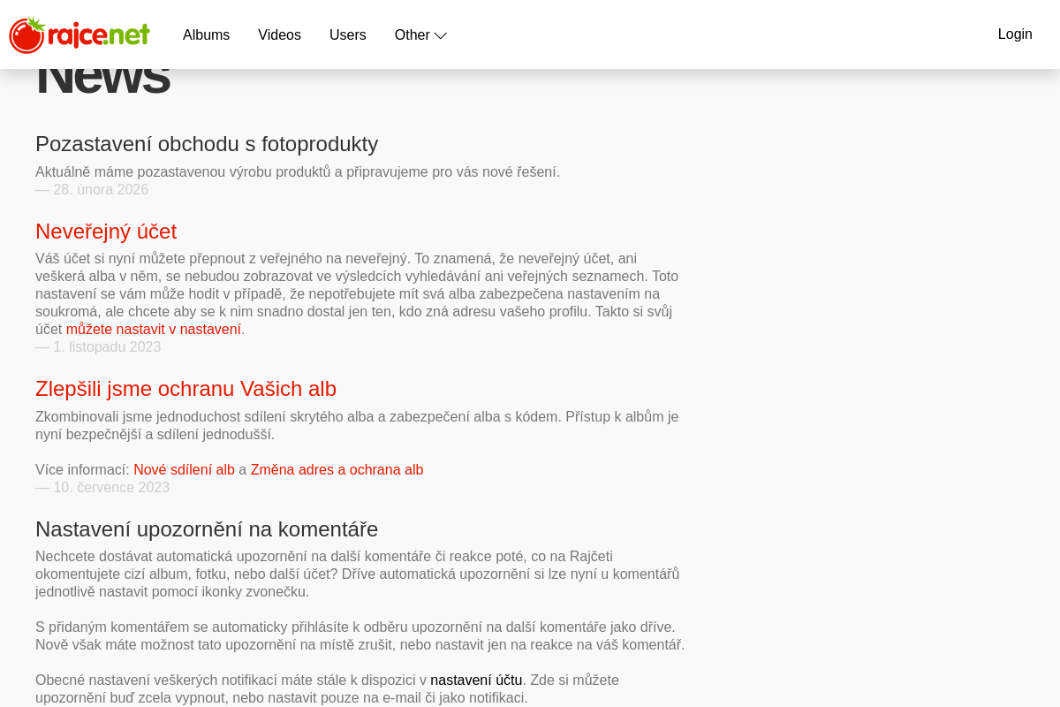Click the red tomato logo icon
The height and width of the screenshot is (707, 1060).
coord(26,35)
